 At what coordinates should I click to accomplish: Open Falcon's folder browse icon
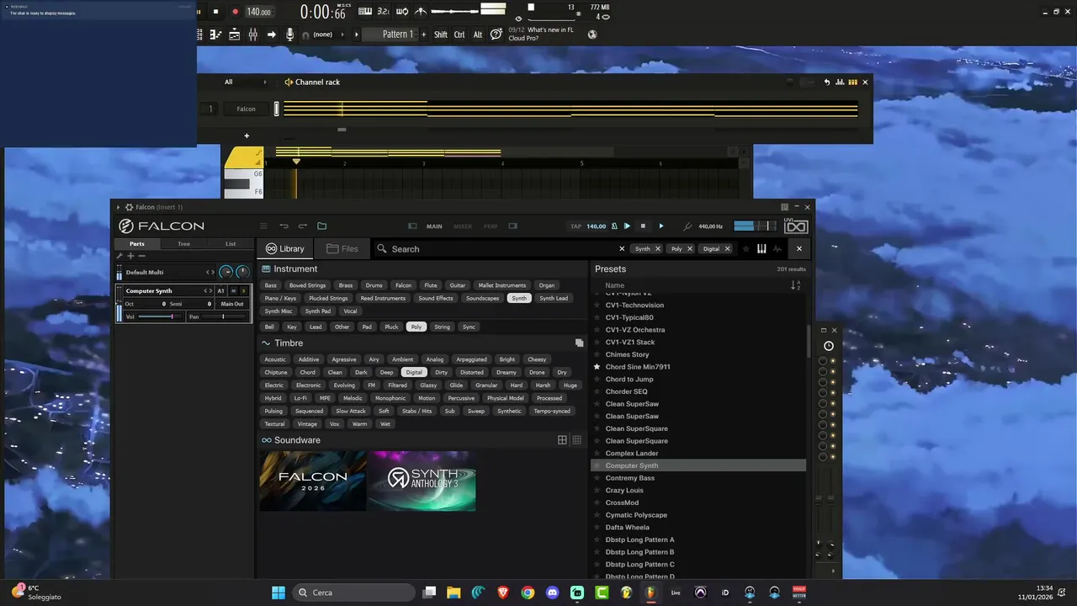tap(321, 226)
